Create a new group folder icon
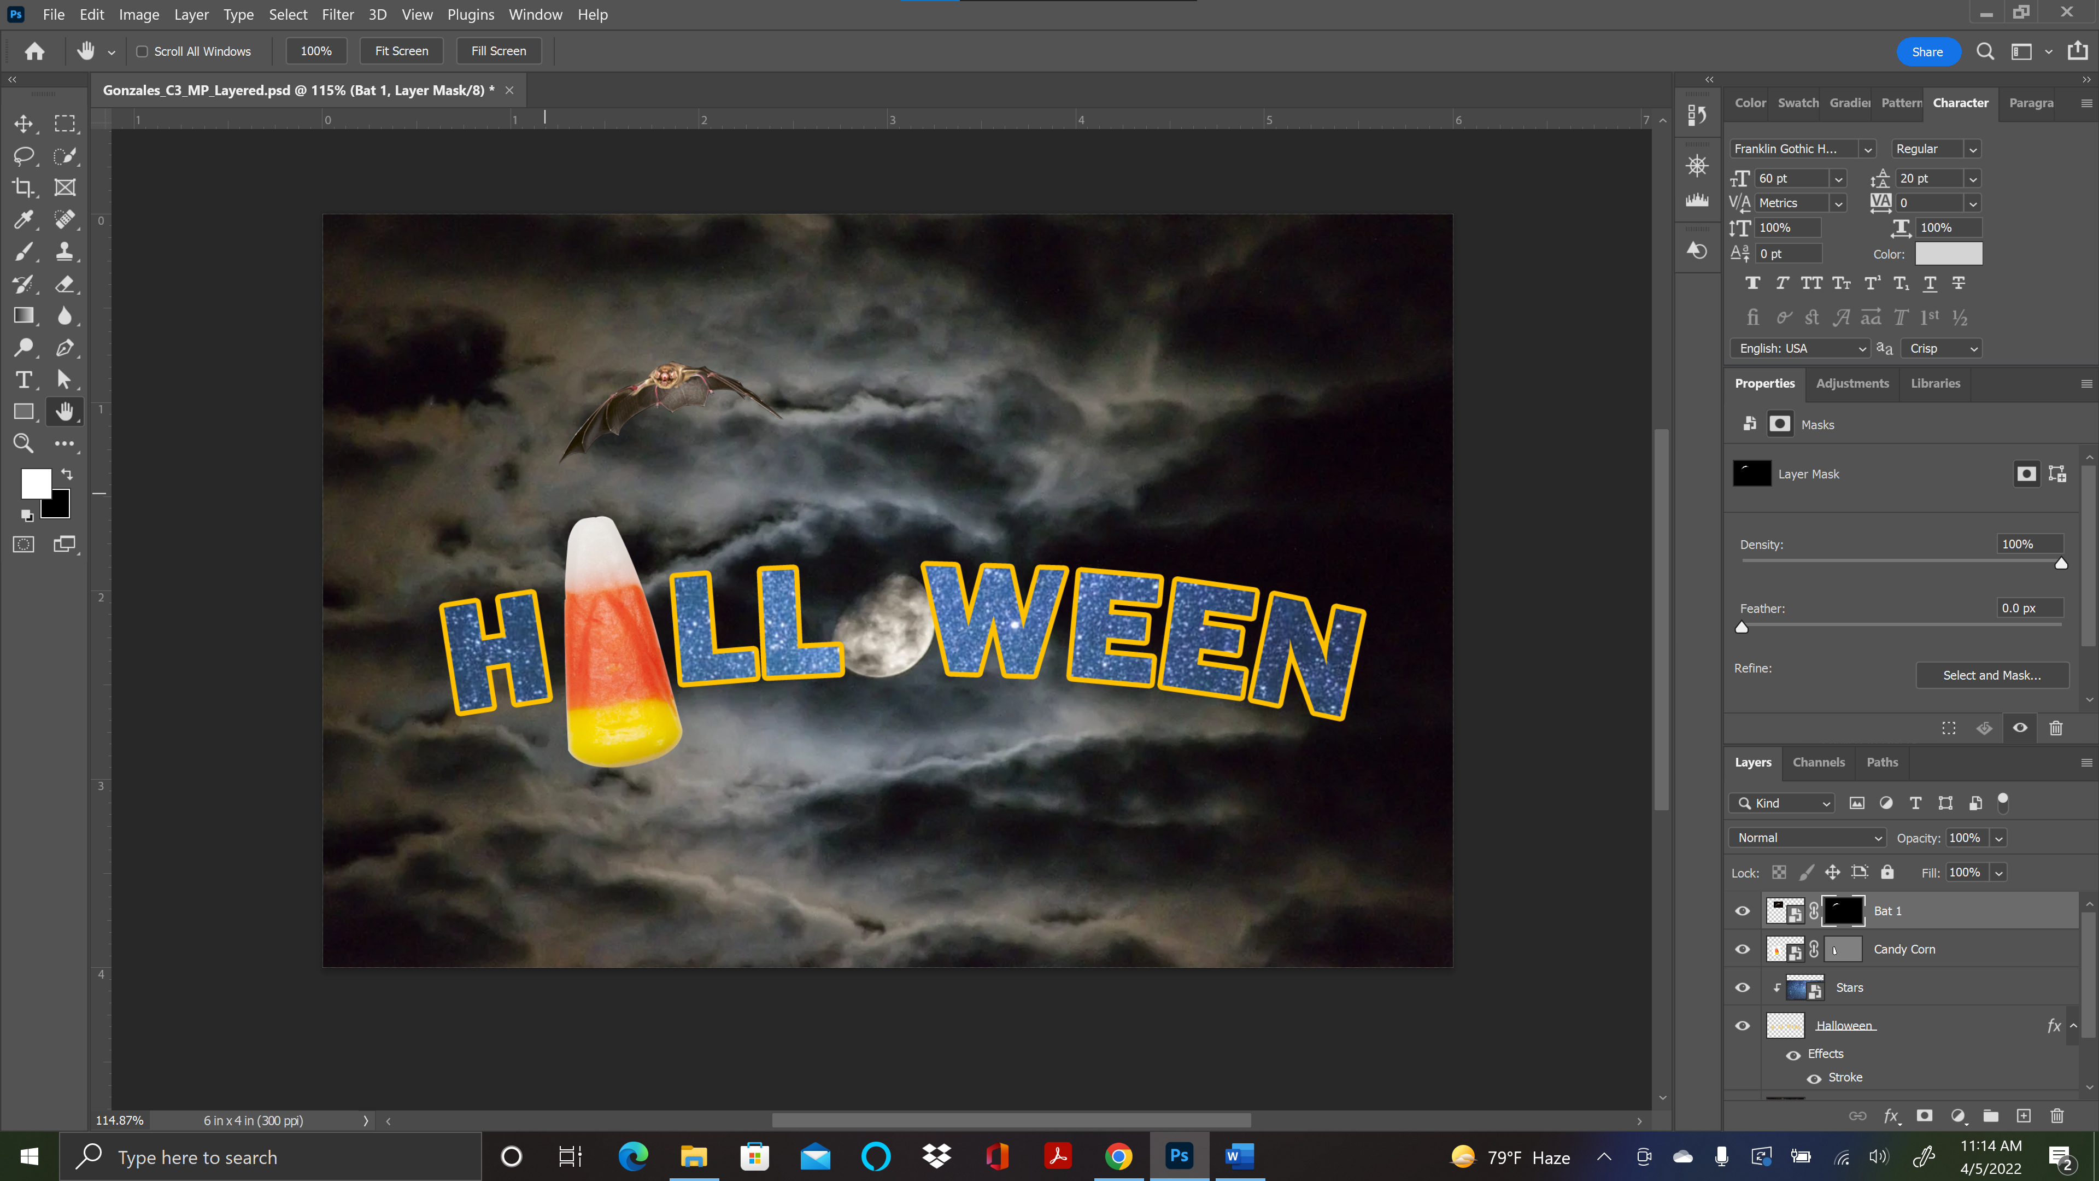This screenshot has width=2099, height=1181. tap(1991, 1116)
